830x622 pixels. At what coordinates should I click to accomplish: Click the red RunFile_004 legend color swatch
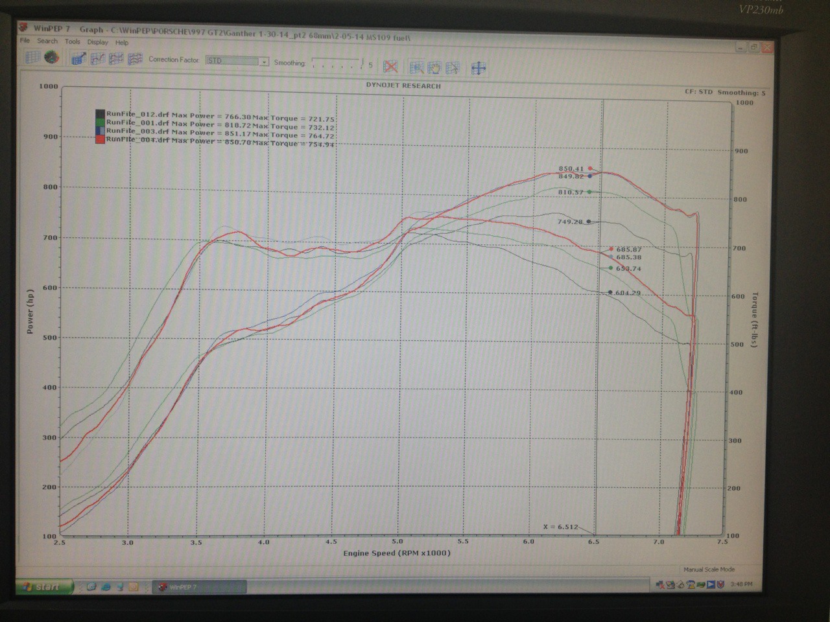pyautogui.click(x=100, y=138)
